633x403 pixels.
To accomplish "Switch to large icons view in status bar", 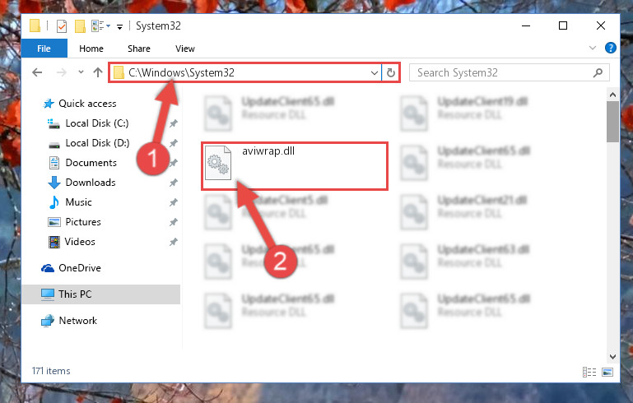I will tap(607, 372).
